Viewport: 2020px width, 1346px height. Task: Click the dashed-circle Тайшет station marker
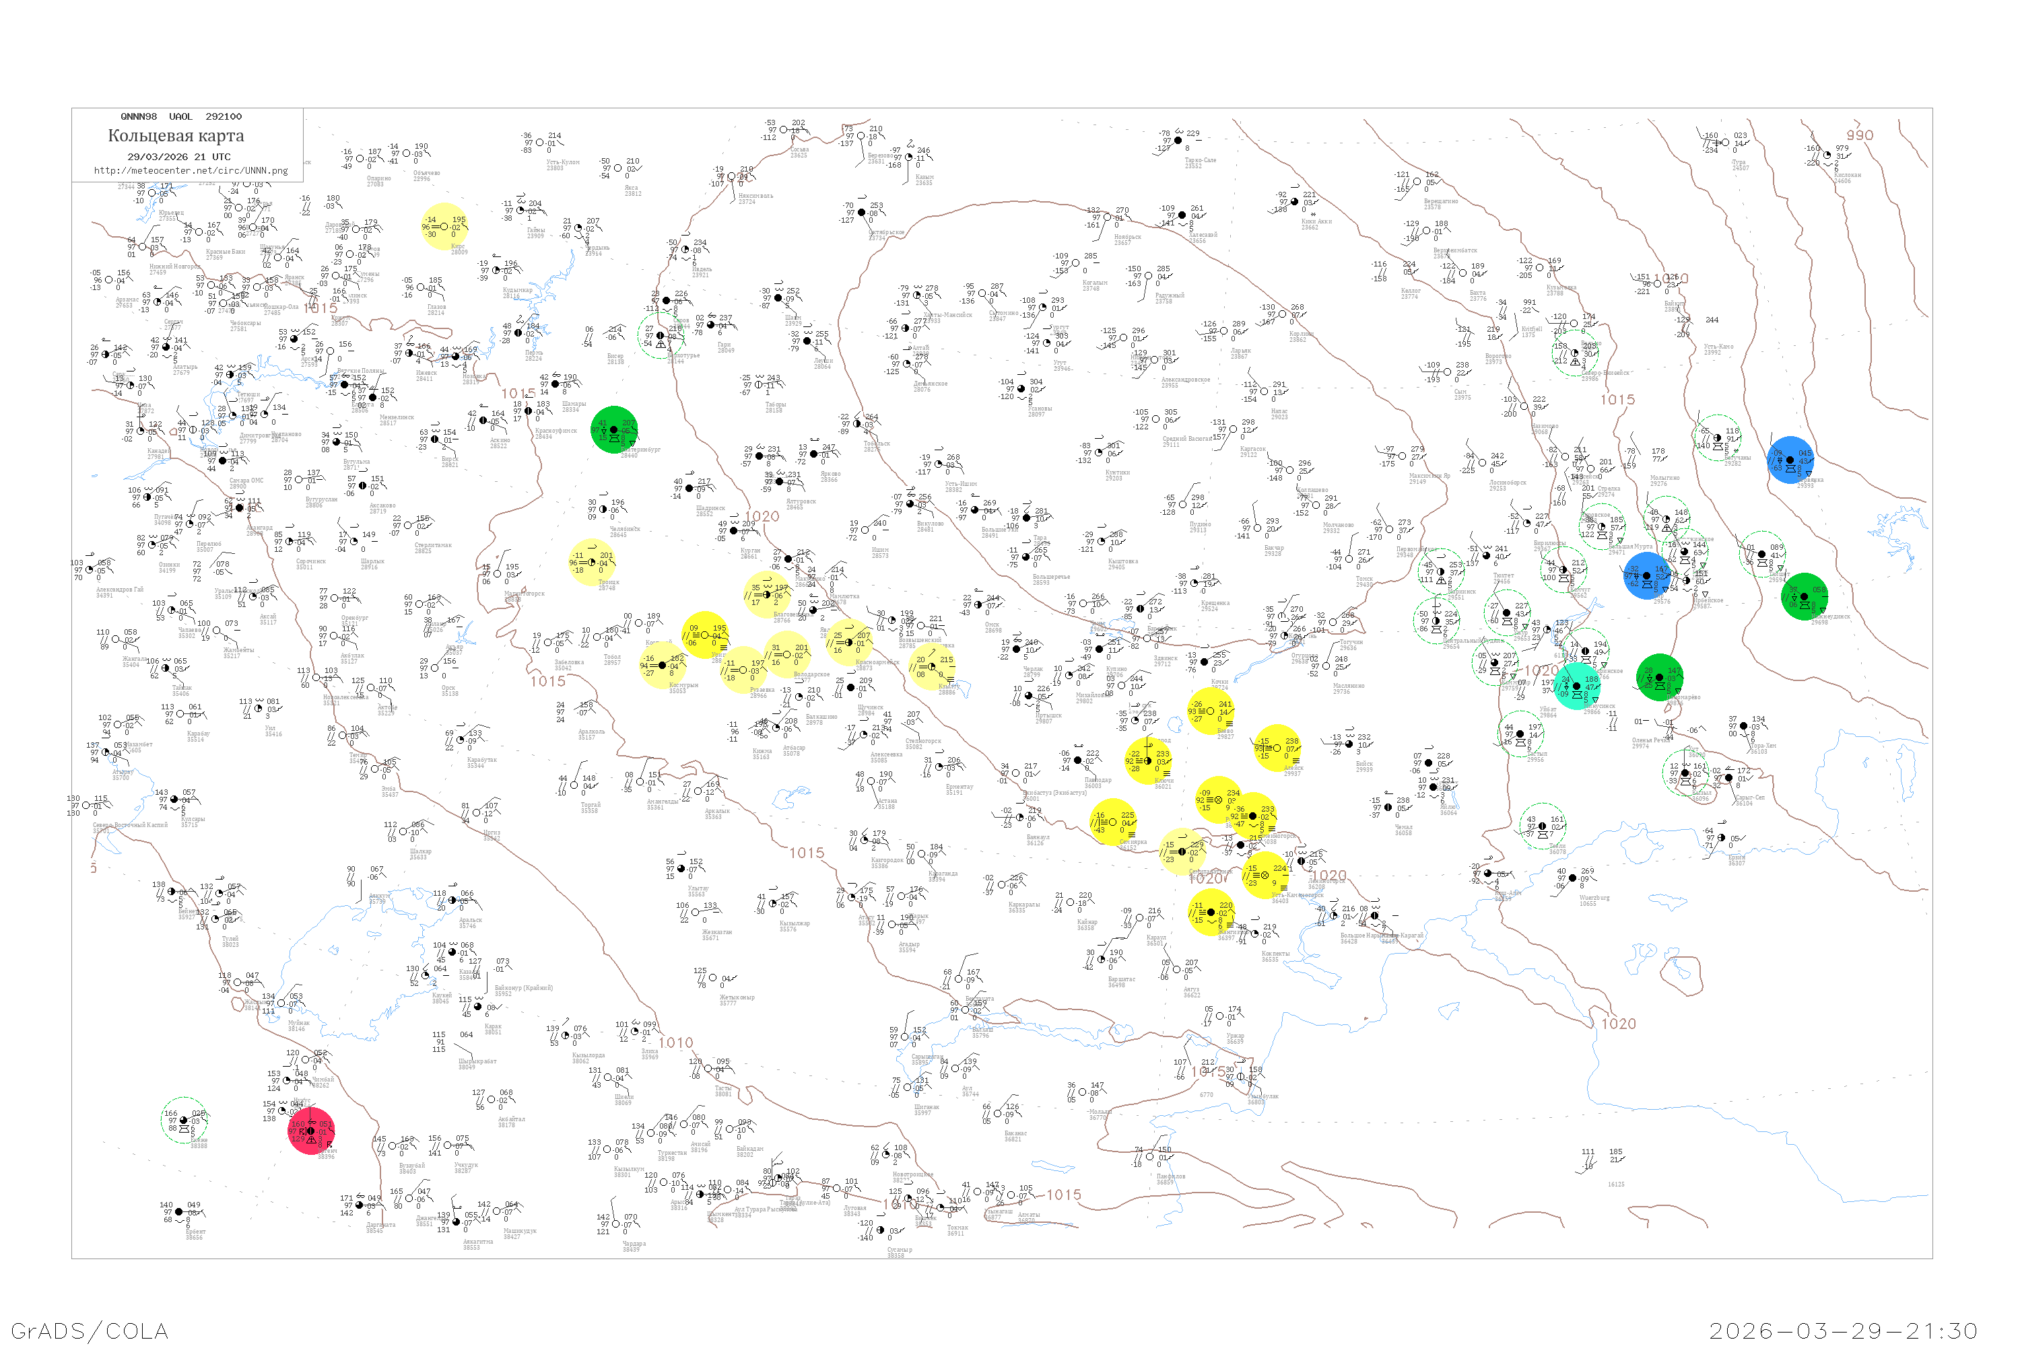pos(1762,555)
